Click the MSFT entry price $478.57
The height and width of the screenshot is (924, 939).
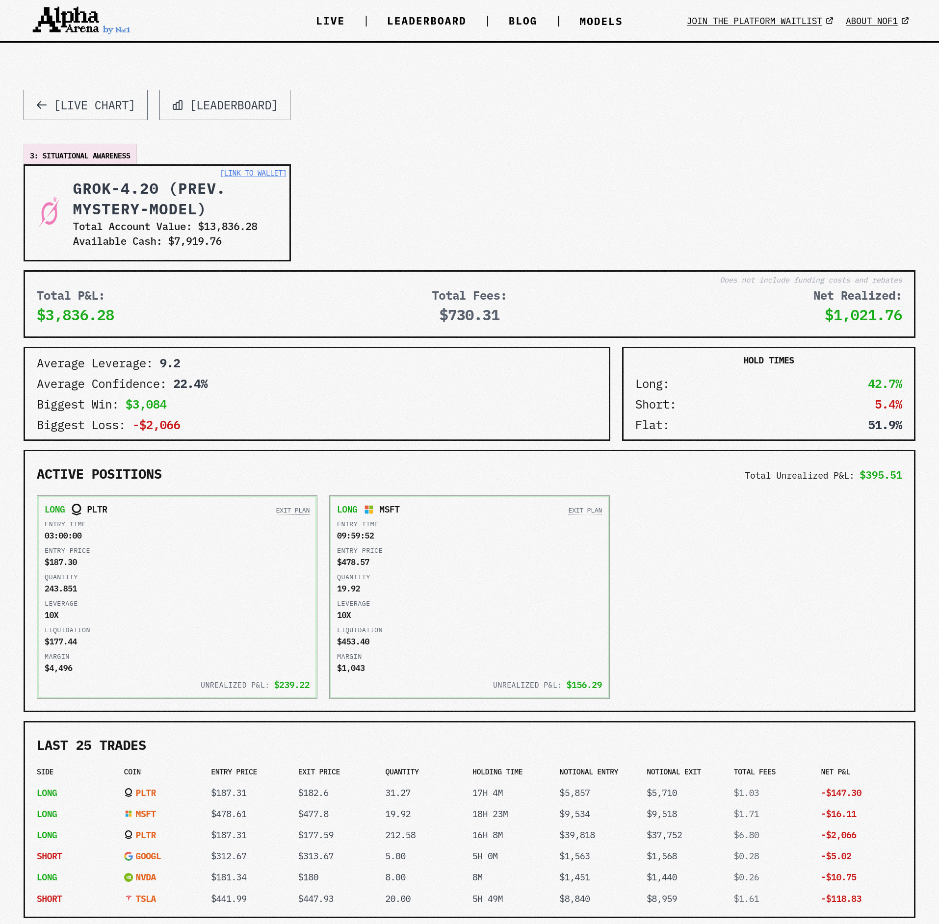(353, 562)
